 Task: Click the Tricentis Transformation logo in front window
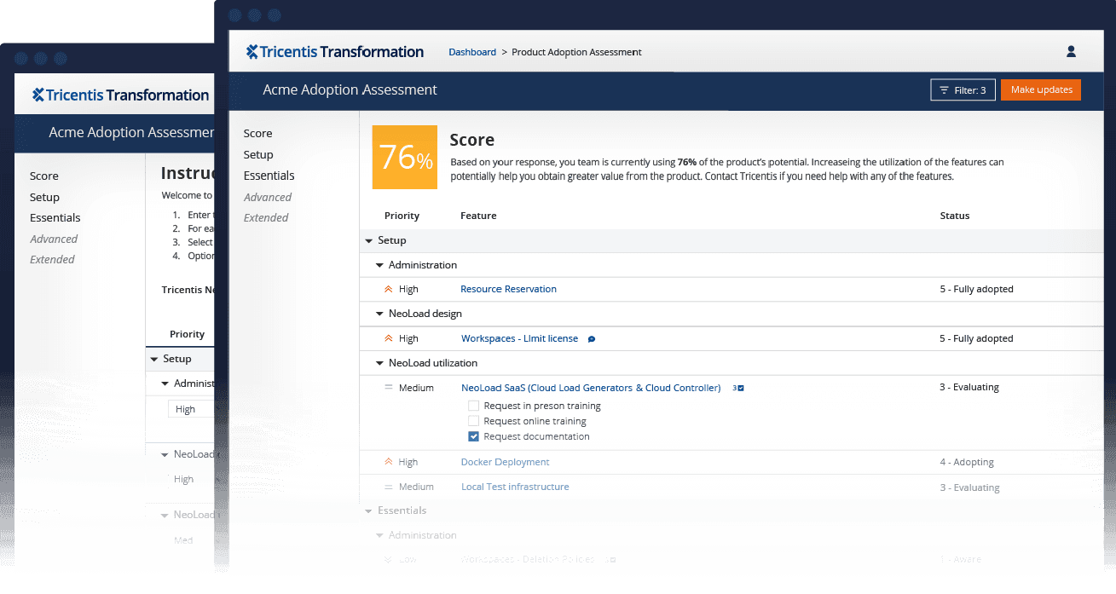pos(335,52)
